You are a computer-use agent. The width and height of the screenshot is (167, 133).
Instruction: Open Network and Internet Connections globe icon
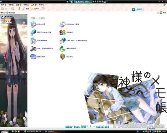[x=33, y=32]
